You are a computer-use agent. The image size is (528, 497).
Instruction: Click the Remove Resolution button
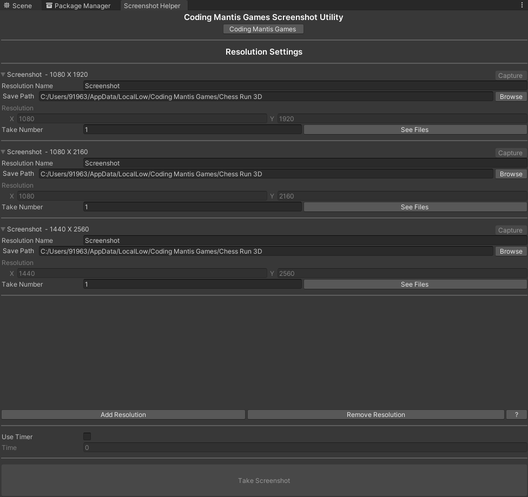click(x=375, y=414)
